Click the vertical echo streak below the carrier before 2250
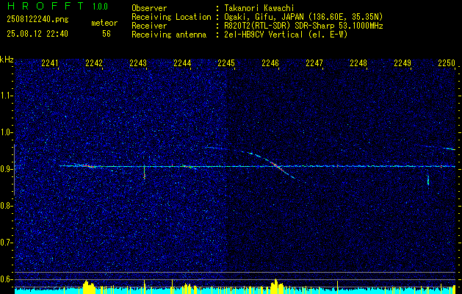The height and width of the screenshot is (294, 462). 428,180
